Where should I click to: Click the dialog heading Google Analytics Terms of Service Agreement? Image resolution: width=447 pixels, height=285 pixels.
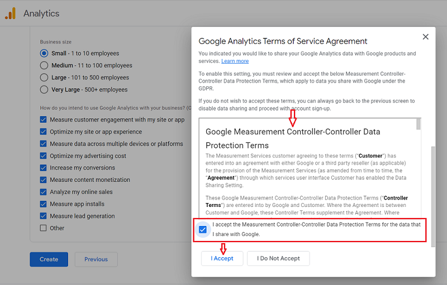283,41
